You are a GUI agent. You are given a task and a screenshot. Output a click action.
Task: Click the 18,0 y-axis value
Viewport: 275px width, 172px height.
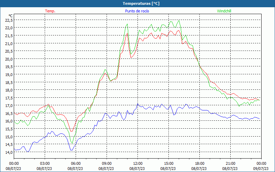[9, 90]
